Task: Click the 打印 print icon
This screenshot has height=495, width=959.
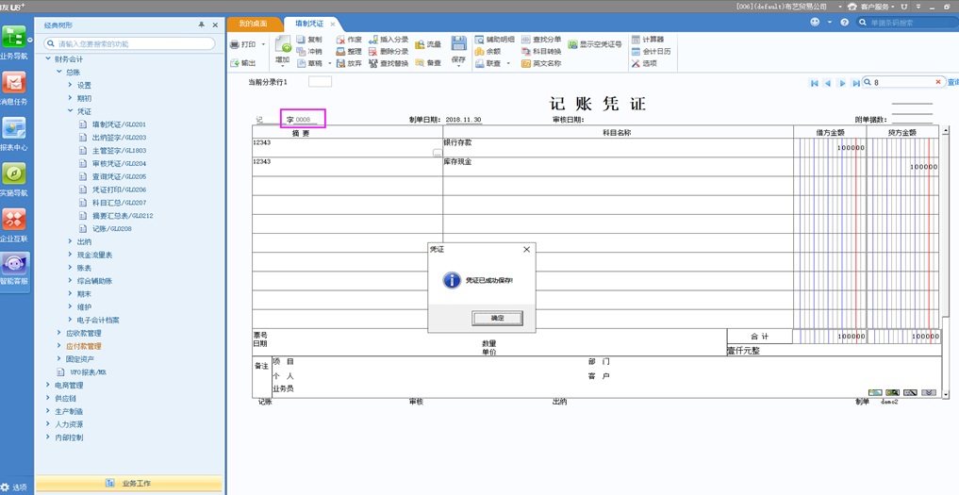Action: point(234,44)
